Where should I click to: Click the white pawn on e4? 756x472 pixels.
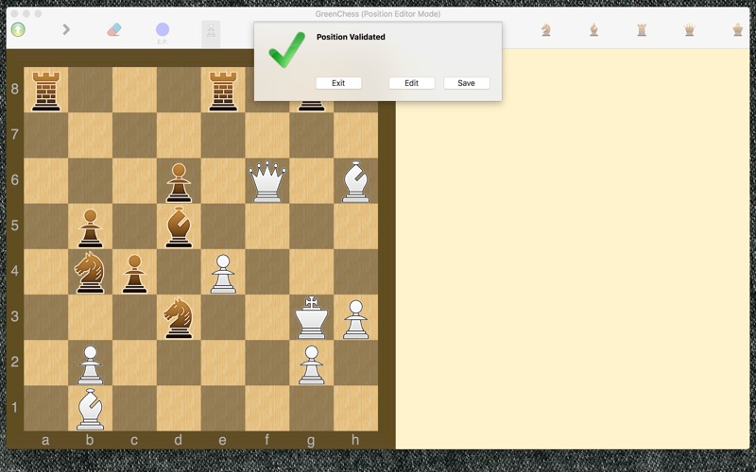(x=223, y=274)
